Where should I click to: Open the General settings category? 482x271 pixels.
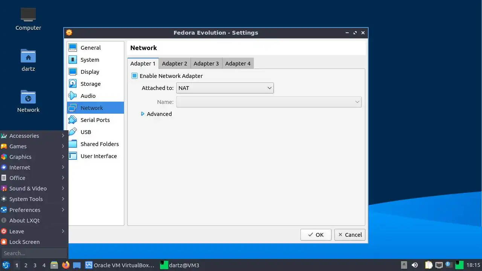pyautogui.click(x=95, y=48)
